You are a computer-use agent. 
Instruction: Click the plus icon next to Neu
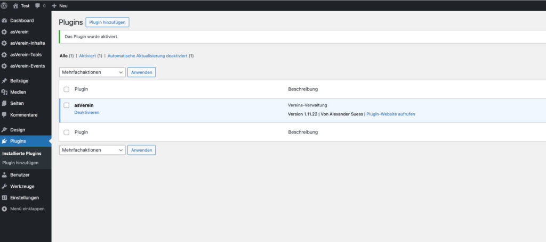[x=54, y=5]
